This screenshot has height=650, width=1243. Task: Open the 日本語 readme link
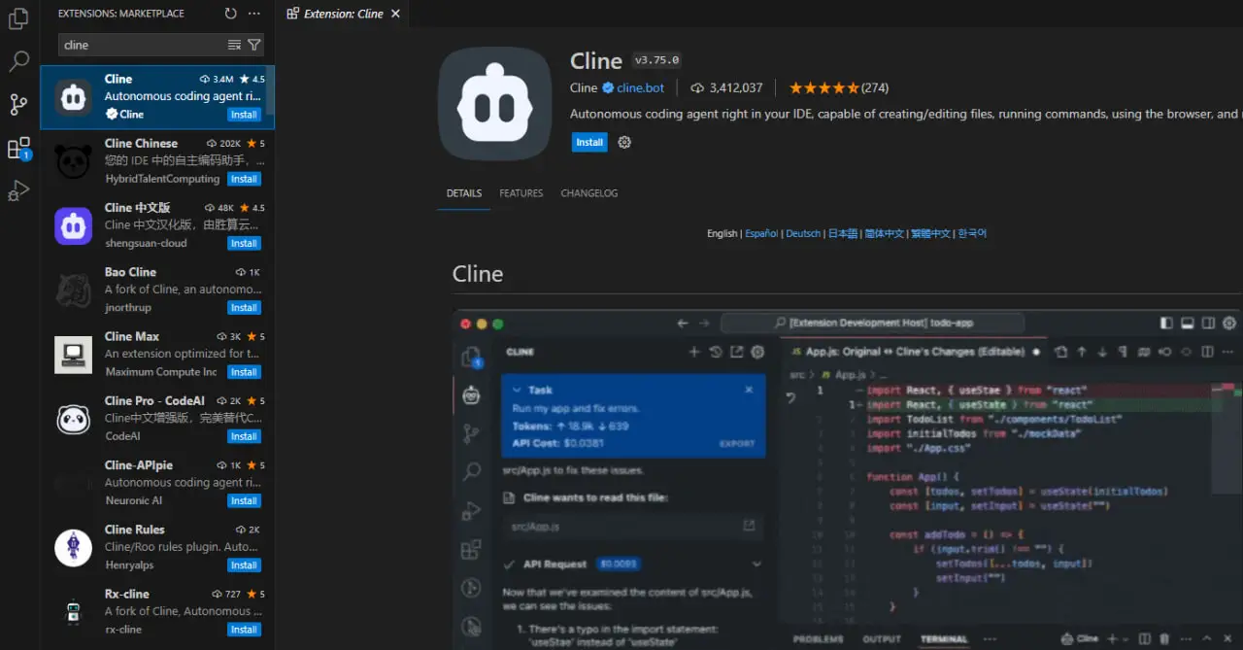[843, 233]
